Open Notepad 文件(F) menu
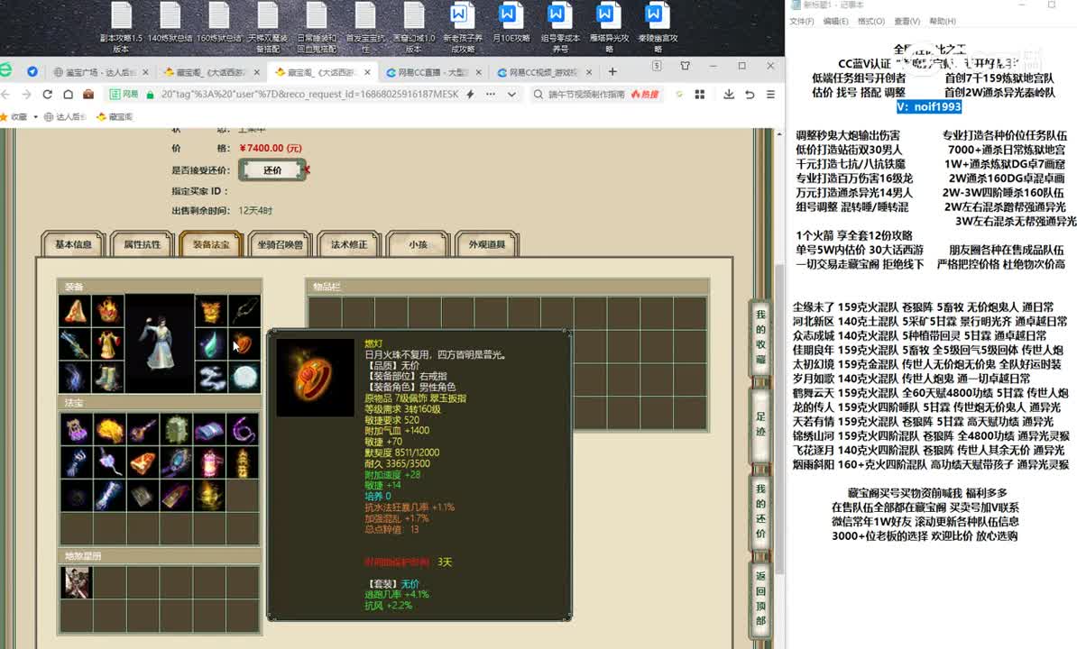The image size is (1077, 649). click(802, 22)
